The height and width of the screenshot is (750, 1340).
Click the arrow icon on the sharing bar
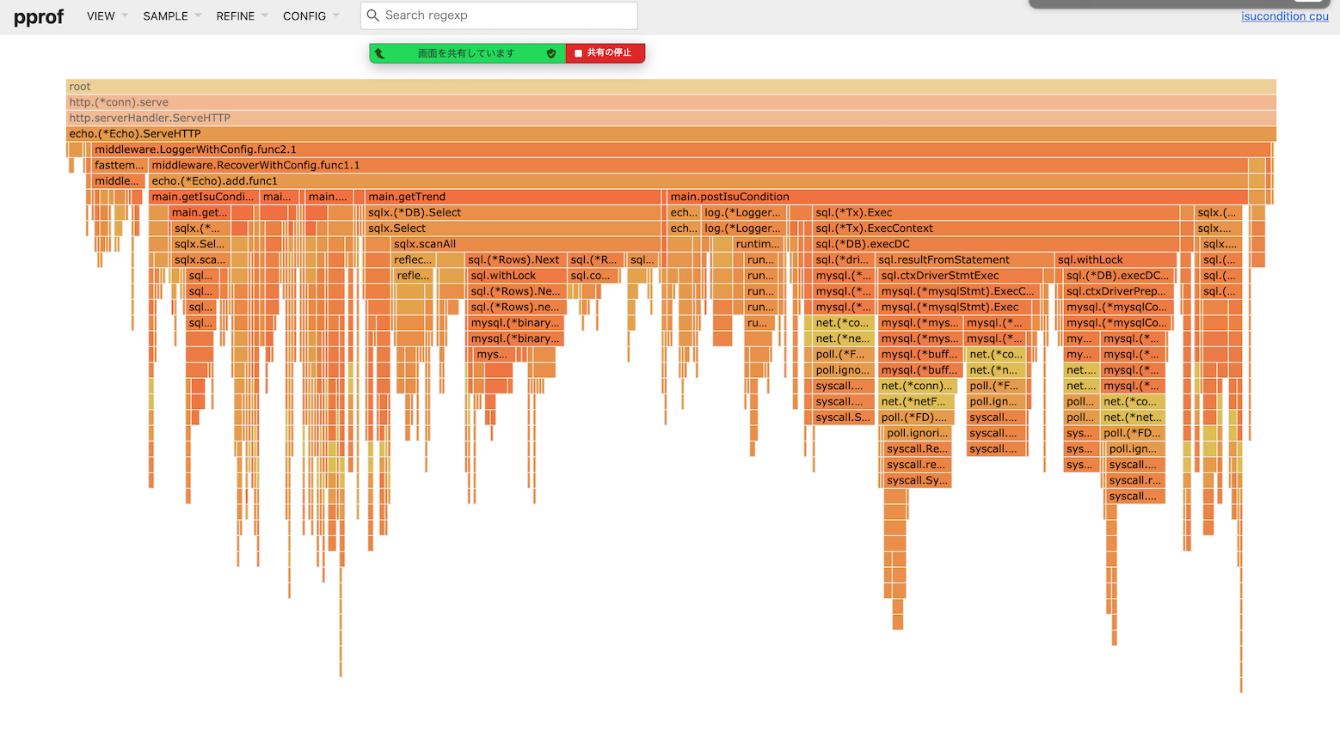(379, 53)
